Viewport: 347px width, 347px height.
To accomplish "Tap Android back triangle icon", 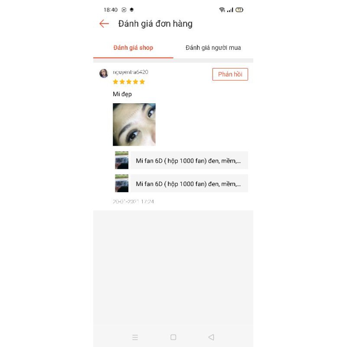I will point(211,337).
